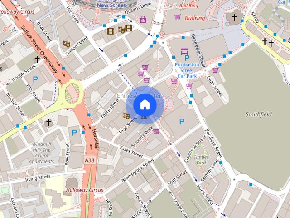Viewport: 290px width, 218px height.
Task: Select the theatre masks icon near Station Street
Action: pos(67,44)
